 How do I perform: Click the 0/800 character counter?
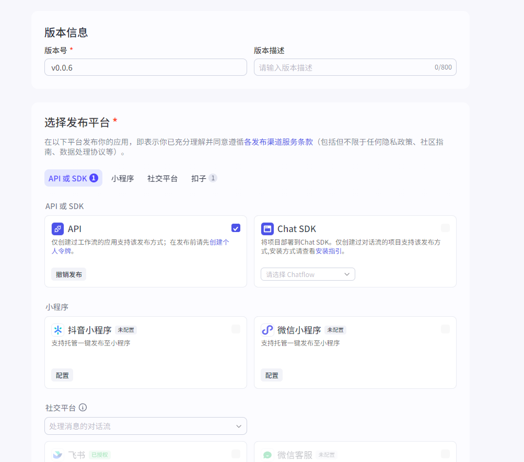coord(443,67)
